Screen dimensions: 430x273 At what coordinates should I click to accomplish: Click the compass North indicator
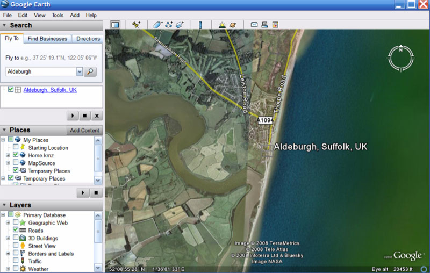[400, 49]
